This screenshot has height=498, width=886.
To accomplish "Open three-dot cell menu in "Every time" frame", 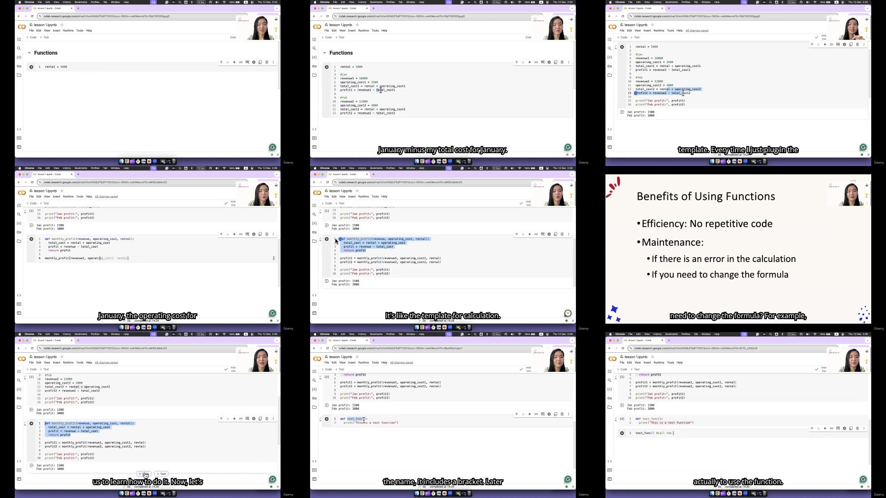I will pos(864,44).
